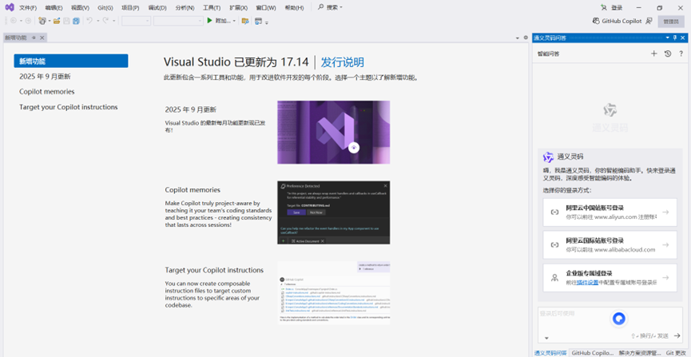691x357 pixels.
Task: Click 阿里云国际站账号登录 option
Action: click(x=610, y=244)
